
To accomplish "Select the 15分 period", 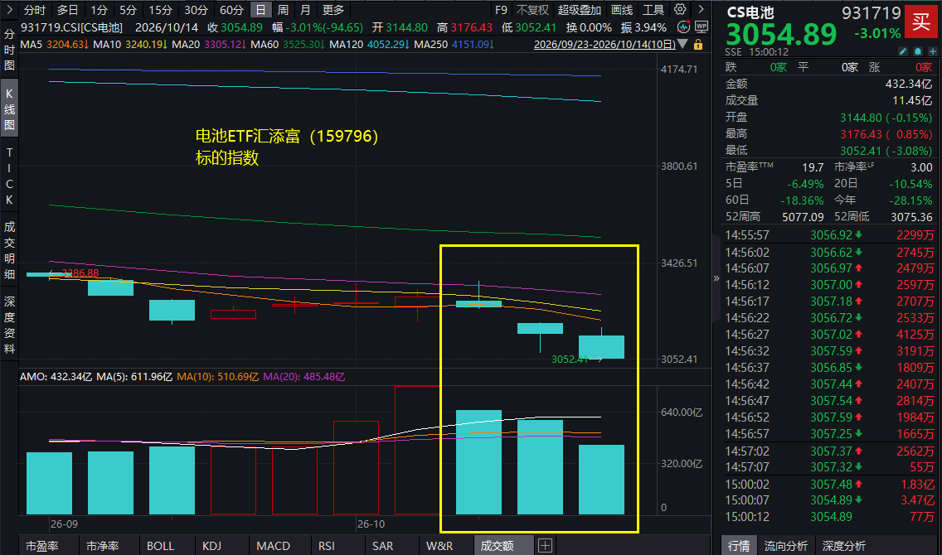I will click(160, 10).
